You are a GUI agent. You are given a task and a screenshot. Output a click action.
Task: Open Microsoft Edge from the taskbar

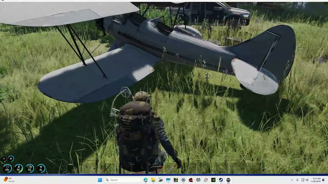coord(146,180)
